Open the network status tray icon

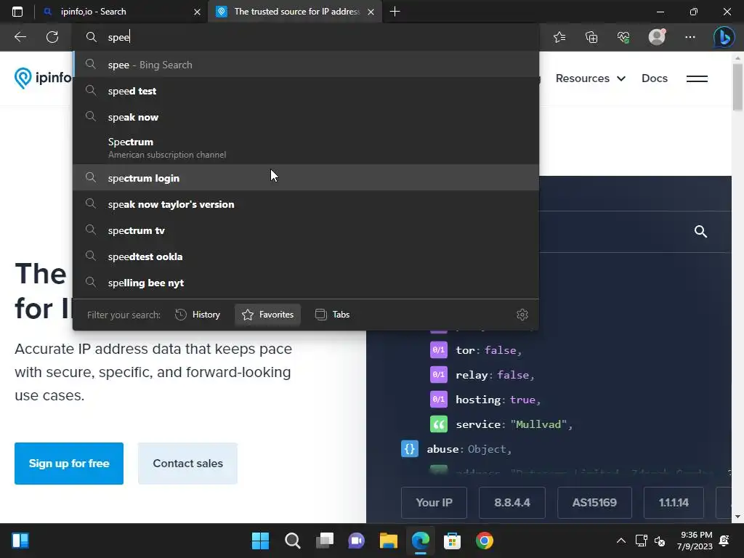tap(641, 541)
